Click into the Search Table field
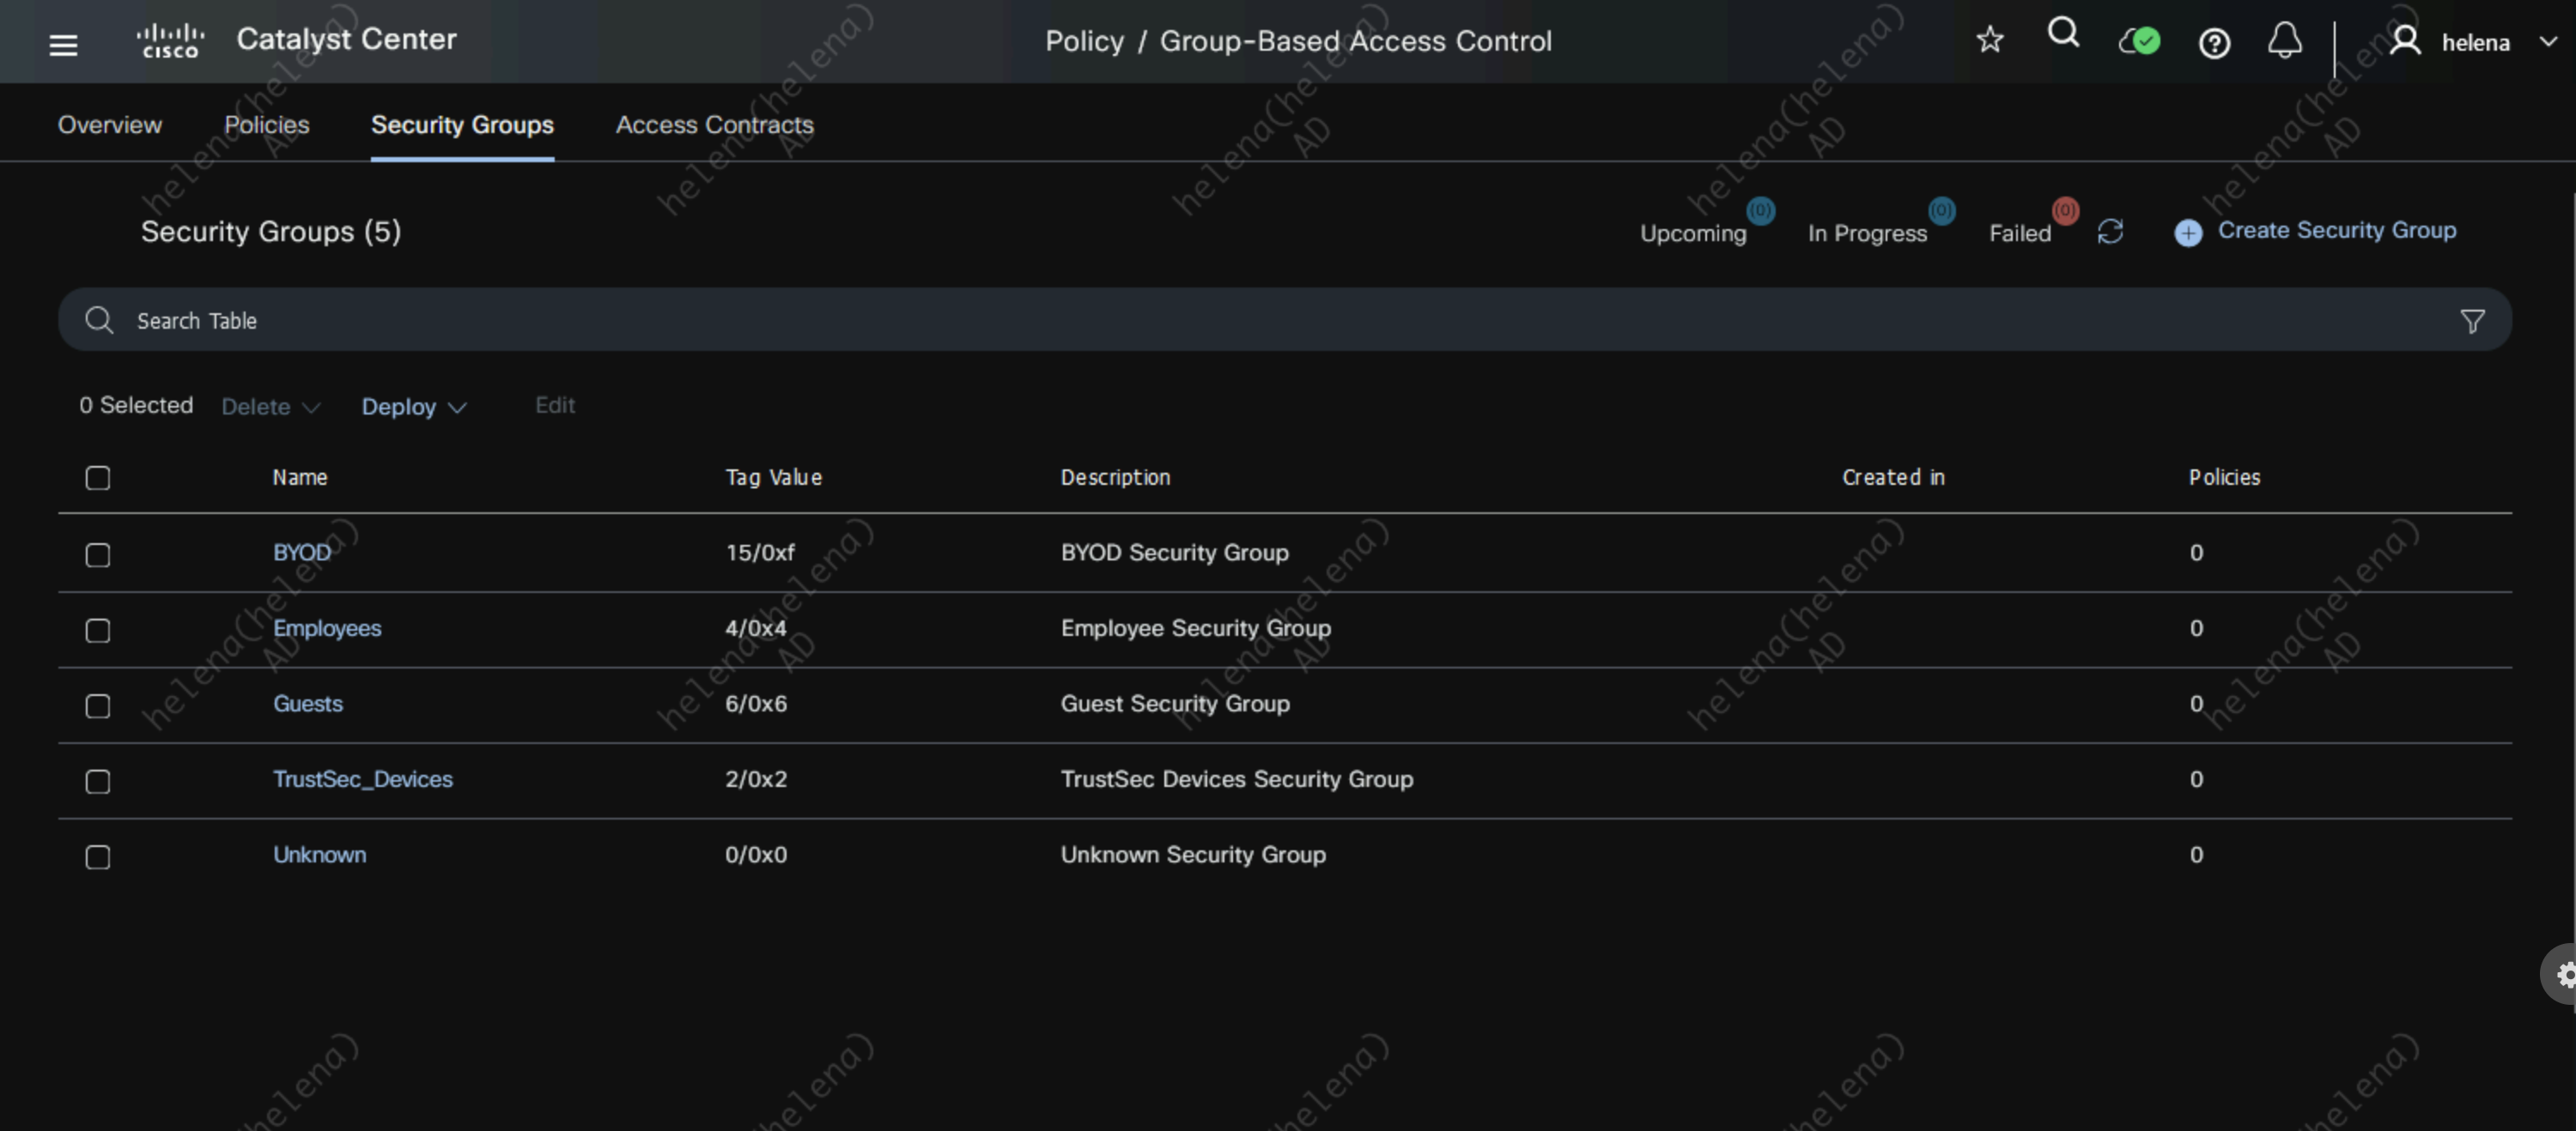This screenshot has width=2576, height=1131. click(1200, 321)
